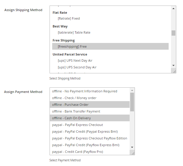Grab the payment list resize handle
Viewport: 183px width, 166px height.
(133, 153)
